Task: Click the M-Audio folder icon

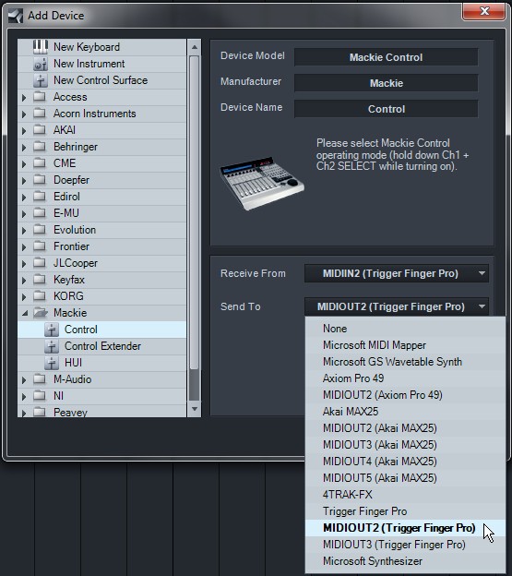Action: click(40, 379)
